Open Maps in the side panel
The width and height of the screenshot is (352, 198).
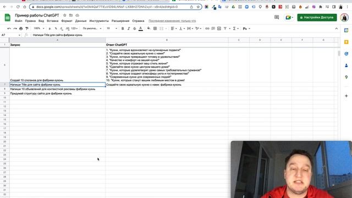tap(346, 77)
